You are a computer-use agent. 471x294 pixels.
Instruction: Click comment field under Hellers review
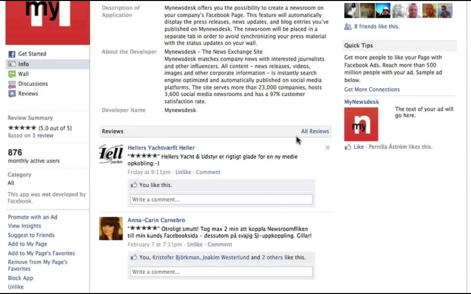pos(221,199)
